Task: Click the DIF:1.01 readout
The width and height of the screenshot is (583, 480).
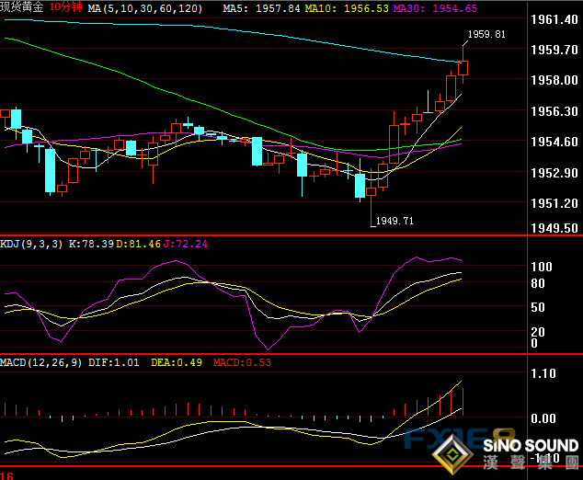Action: point(114,362)
